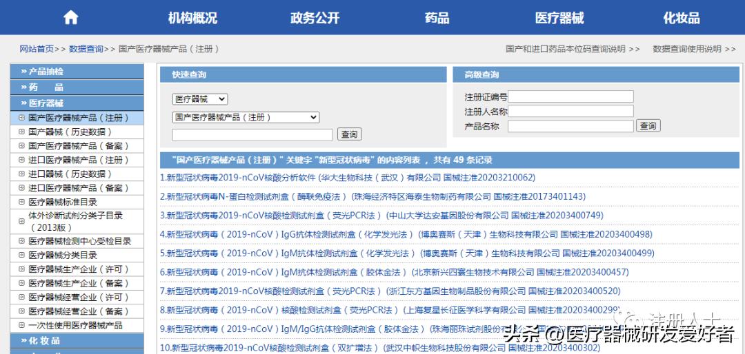Focus the quick search keyword field
The image size is (745, 354).
pos(252,135)
